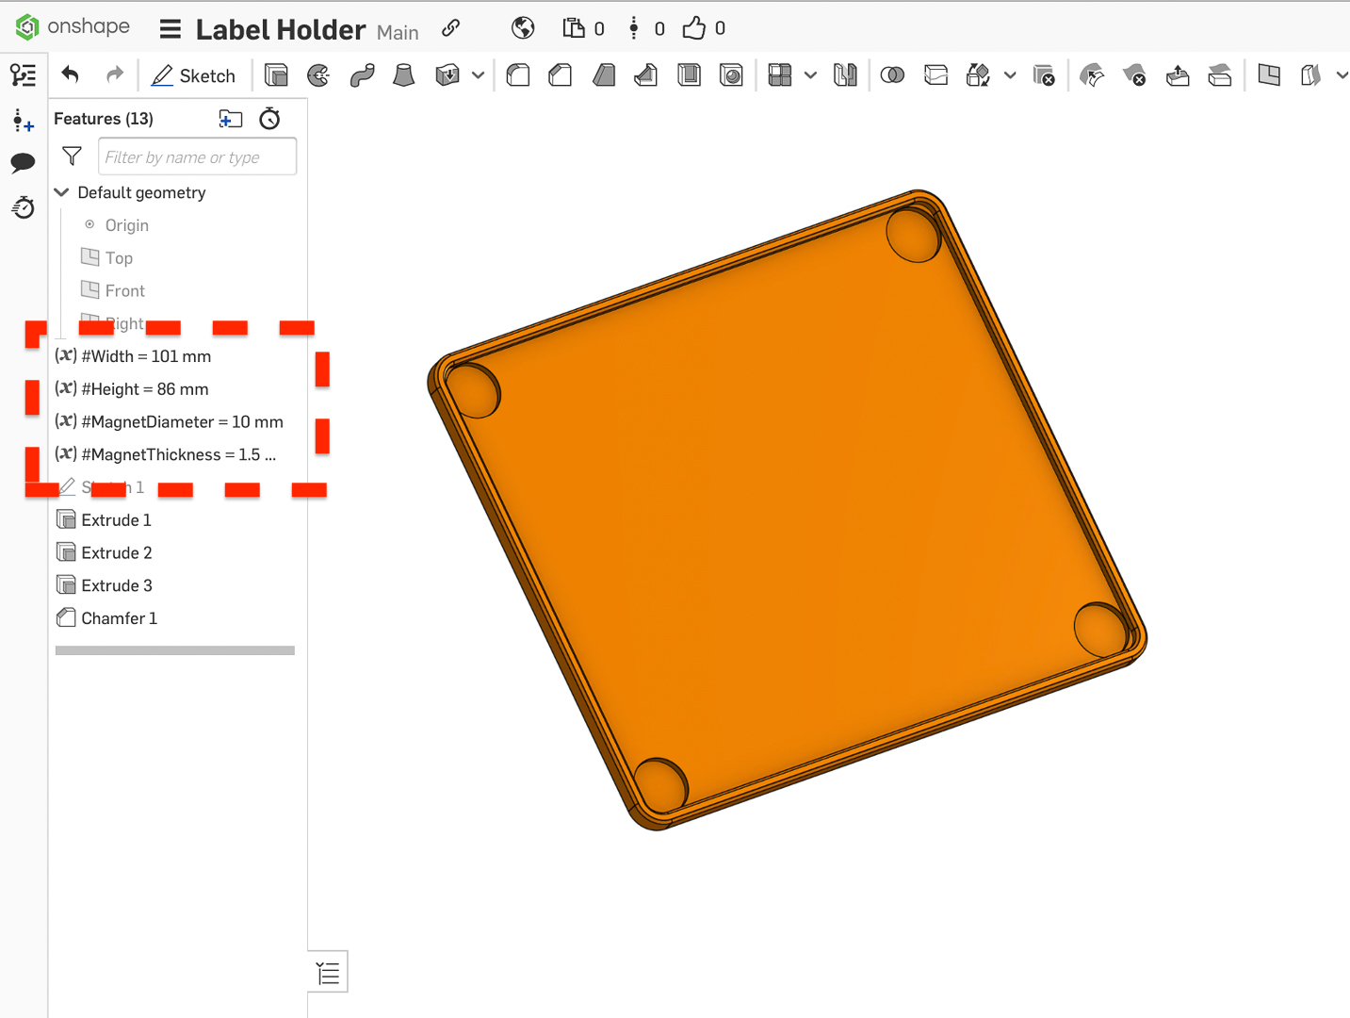
Task: Open the Onshape document menu
Action: [171, 28]
